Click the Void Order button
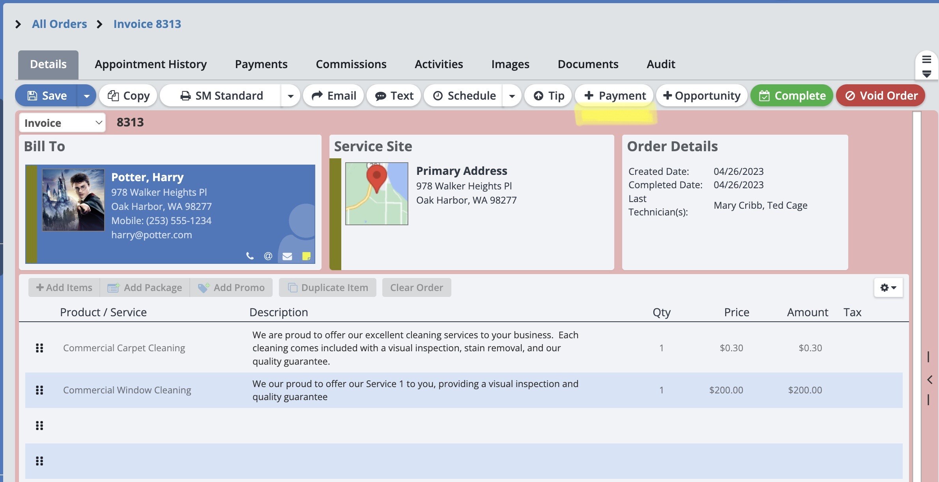The height and width of the screenshot is (482, 939). (x=880, y=96)
